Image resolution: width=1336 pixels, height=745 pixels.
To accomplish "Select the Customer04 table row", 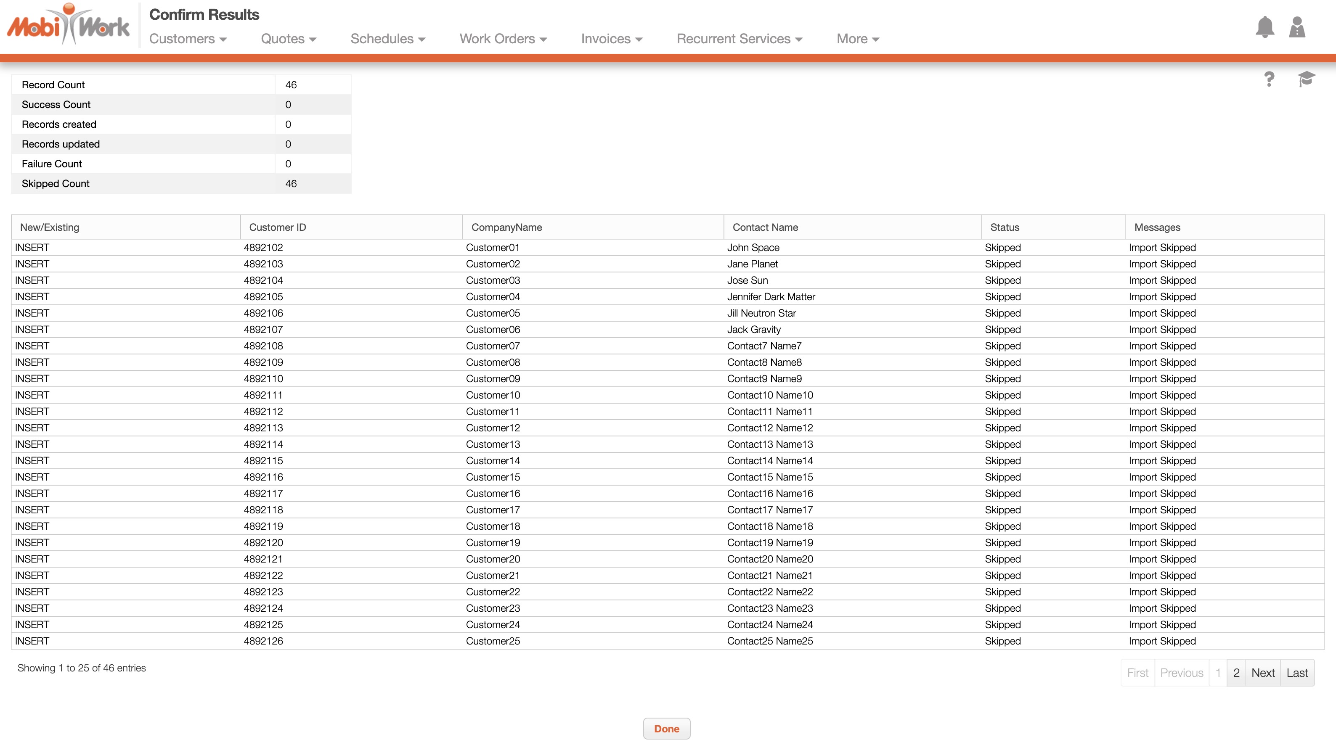I will point(493,296).
